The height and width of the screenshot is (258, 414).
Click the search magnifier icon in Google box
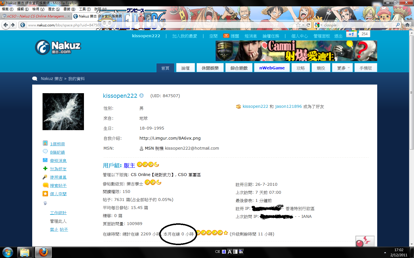pyautogui.click(x=398, y=25)
